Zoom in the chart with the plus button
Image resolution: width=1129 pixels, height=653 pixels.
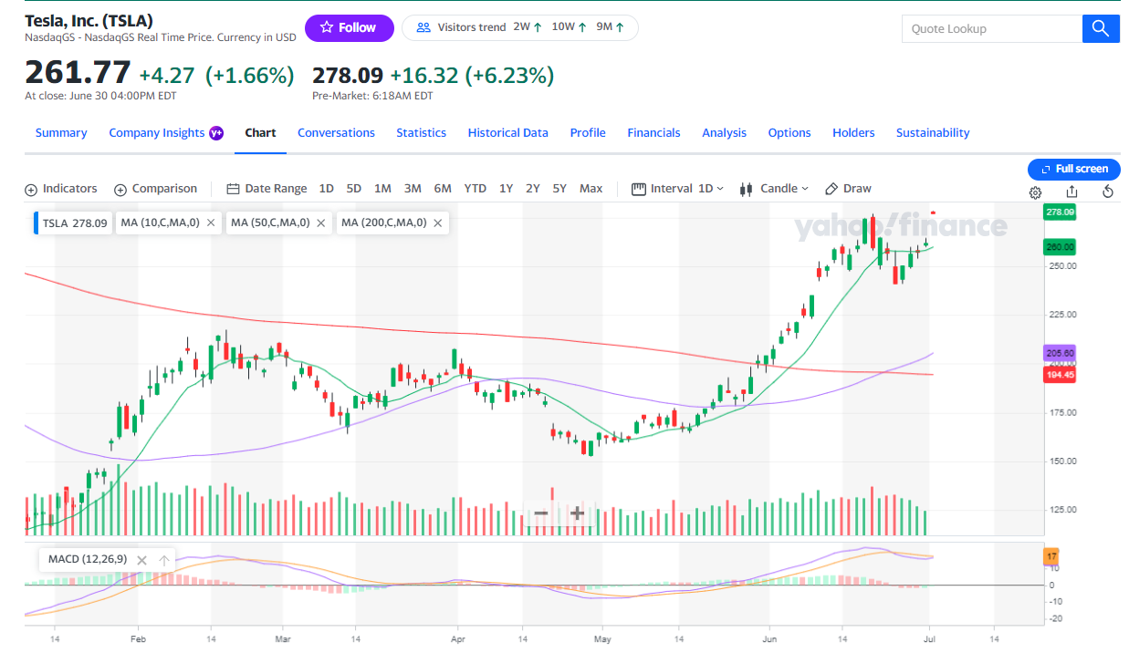click(577, 513)
